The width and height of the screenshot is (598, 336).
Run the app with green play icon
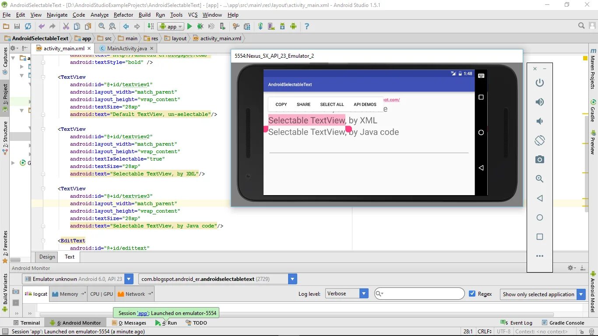tap(190, 26)
